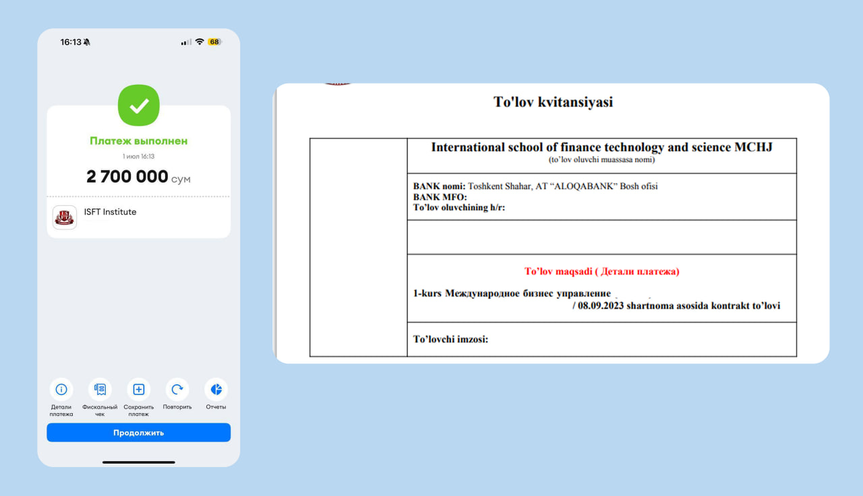
Task: Tap the silent mode bell icon
Action: click(87, 42)
